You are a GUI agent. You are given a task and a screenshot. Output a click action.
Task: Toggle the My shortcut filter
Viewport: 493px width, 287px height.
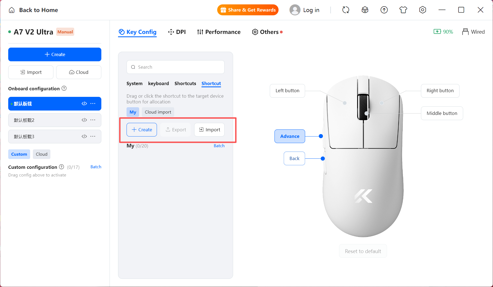click(133, 112)
